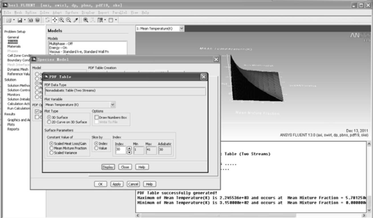Select Materials in the navigation tree

(14, 46)
